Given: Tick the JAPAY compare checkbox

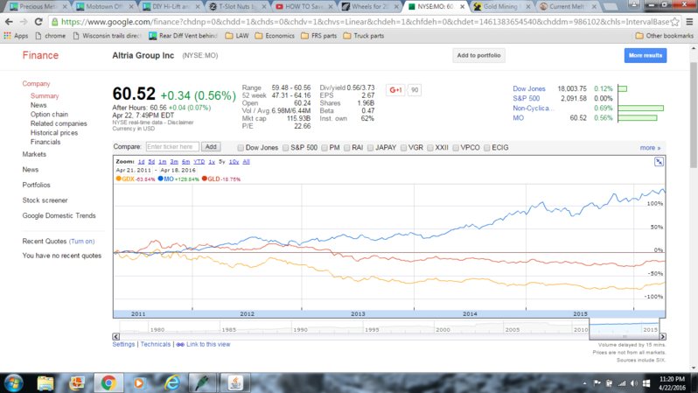Looking at the screenshot, I should pos(370,148).
